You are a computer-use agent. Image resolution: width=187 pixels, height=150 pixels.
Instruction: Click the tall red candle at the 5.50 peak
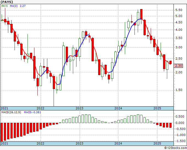click(141, 14)
